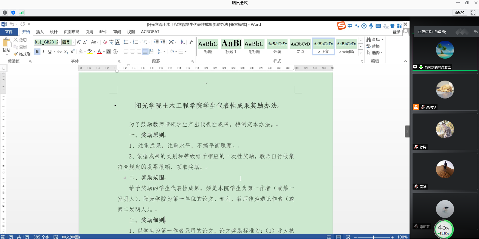
Task: Collapse the ribbon with the up chevron
Action: 405,61
